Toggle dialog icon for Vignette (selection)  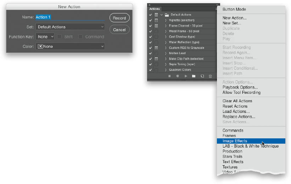tap(156, 20)
